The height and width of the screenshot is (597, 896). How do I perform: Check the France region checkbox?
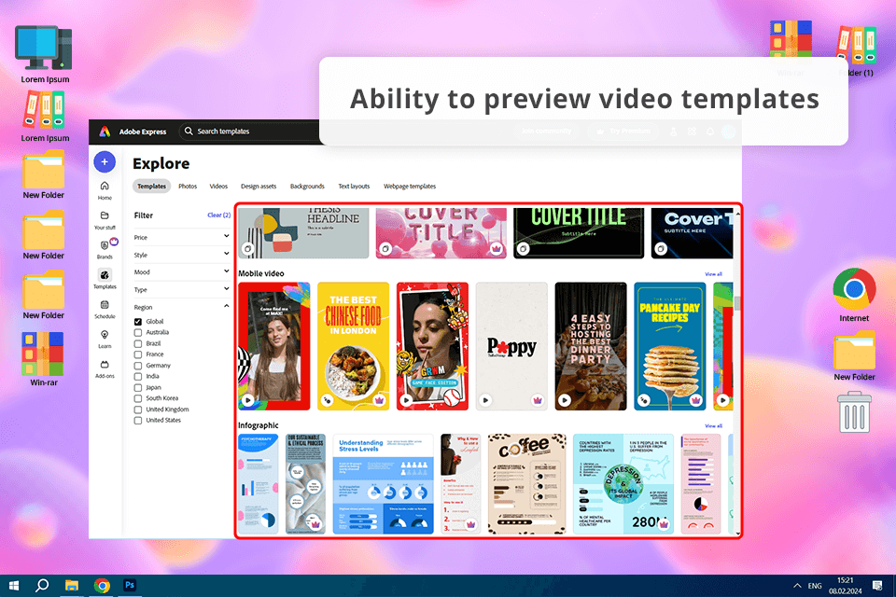[138, 354]
